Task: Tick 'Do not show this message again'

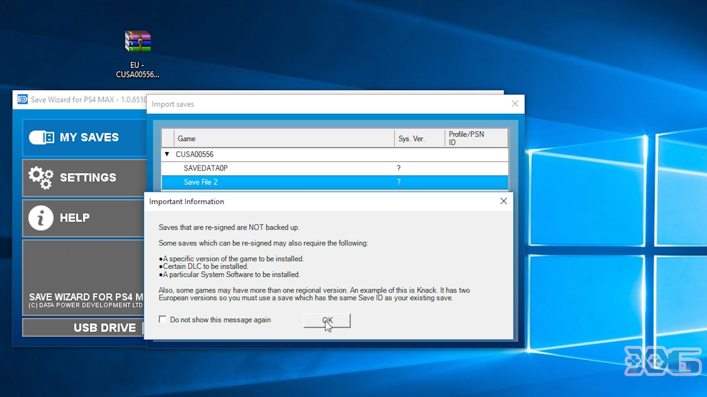Action: coord(163,319)
